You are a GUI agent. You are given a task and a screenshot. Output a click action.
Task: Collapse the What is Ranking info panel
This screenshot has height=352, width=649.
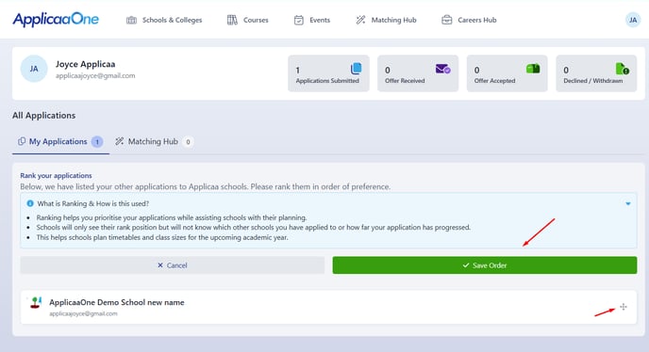(x=628, y=203)
